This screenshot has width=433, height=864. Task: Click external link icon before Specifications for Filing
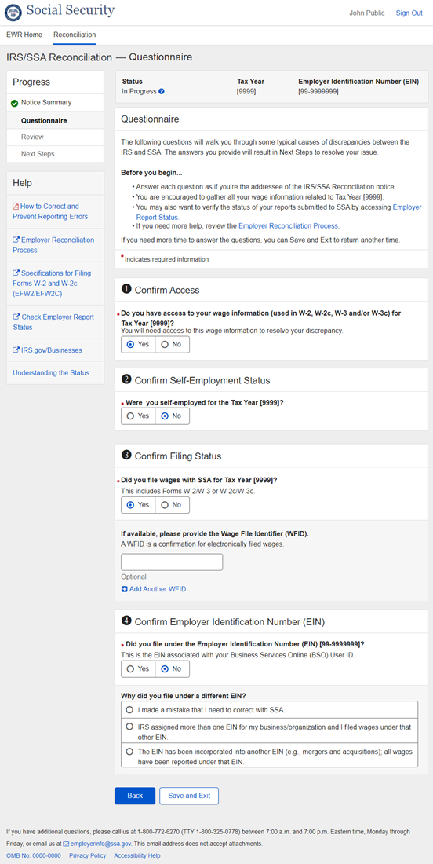[x=16, y=273]
